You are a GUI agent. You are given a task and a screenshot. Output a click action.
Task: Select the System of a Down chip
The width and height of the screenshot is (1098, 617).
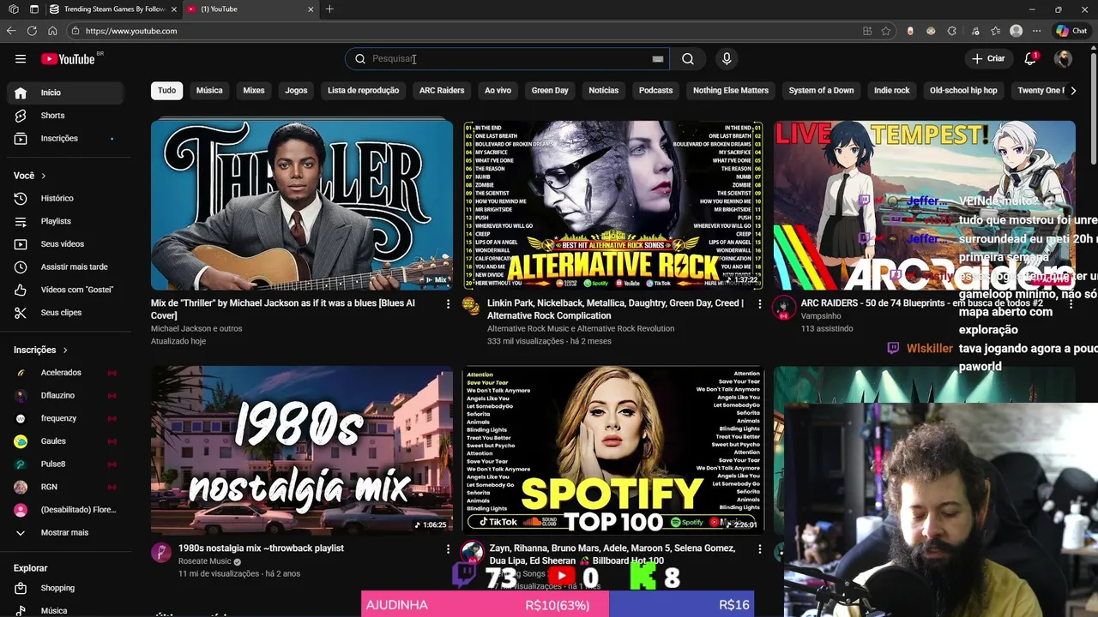[821, 91]
